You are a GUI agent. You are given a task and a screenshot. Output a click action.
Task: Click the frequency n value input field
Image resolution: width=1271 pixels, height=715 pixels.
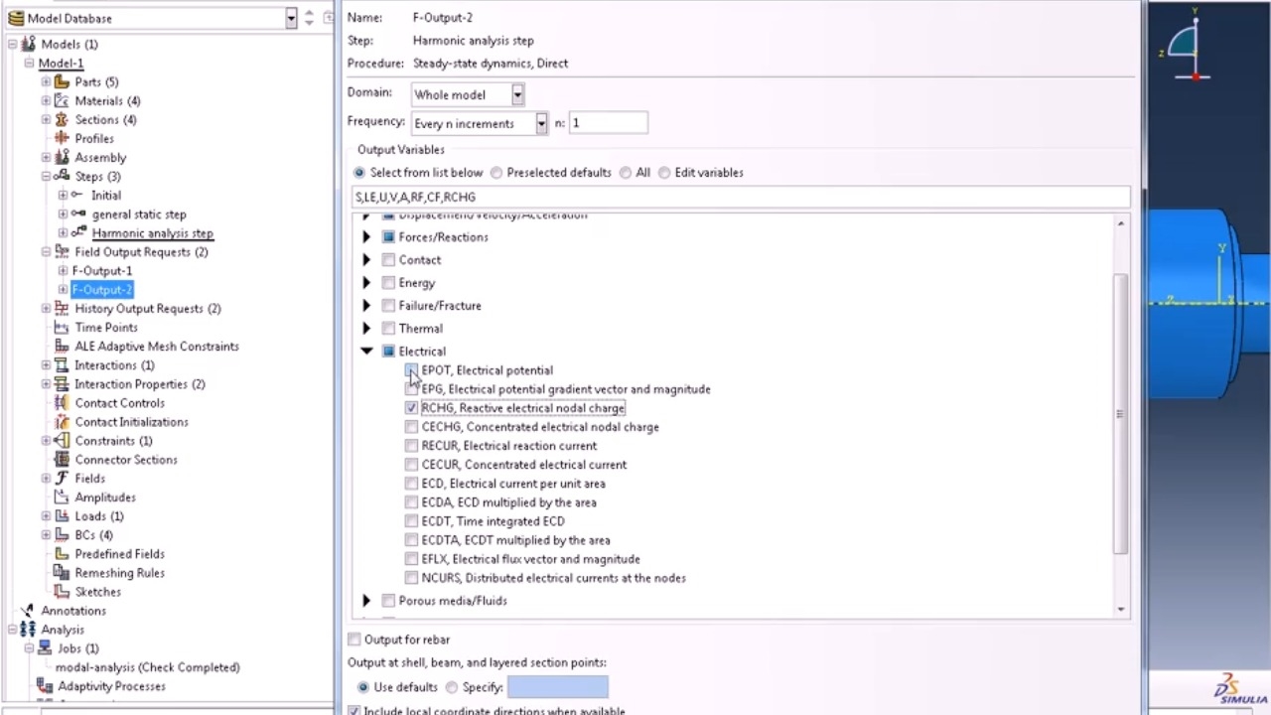[x=607, y=123]
